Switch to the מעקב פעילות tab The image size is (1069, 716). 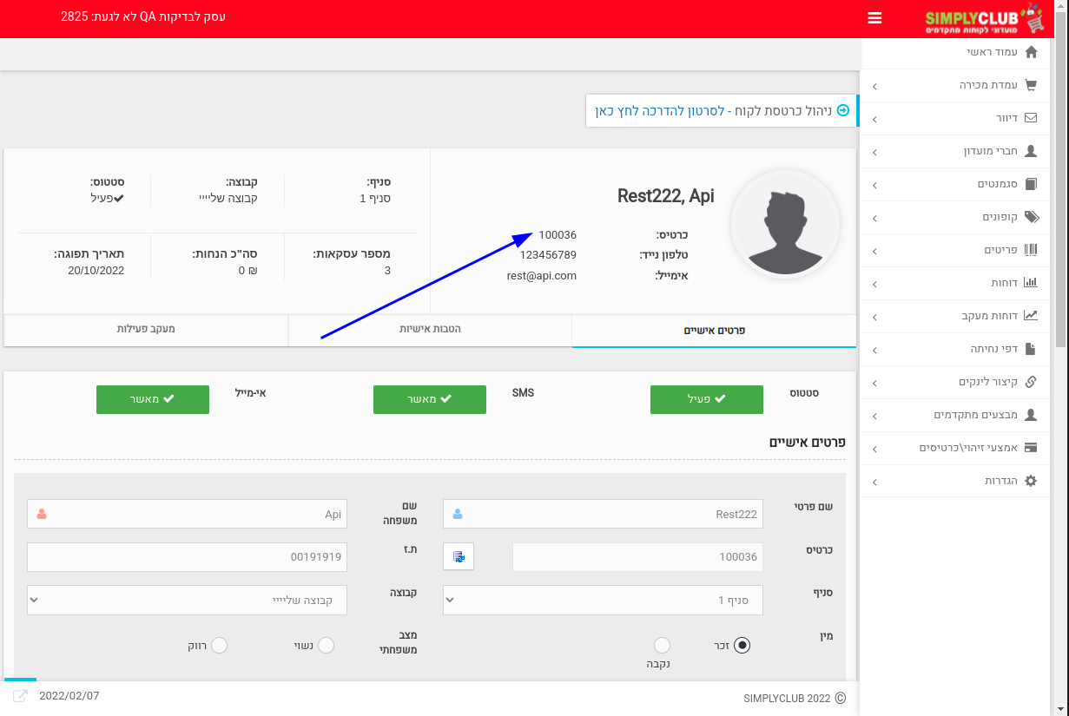tap(146, 330)
